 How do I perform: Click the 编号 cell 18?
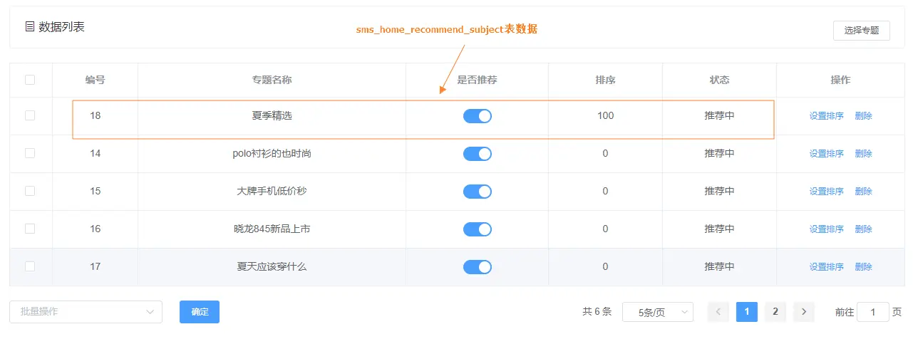click(95, 115)
